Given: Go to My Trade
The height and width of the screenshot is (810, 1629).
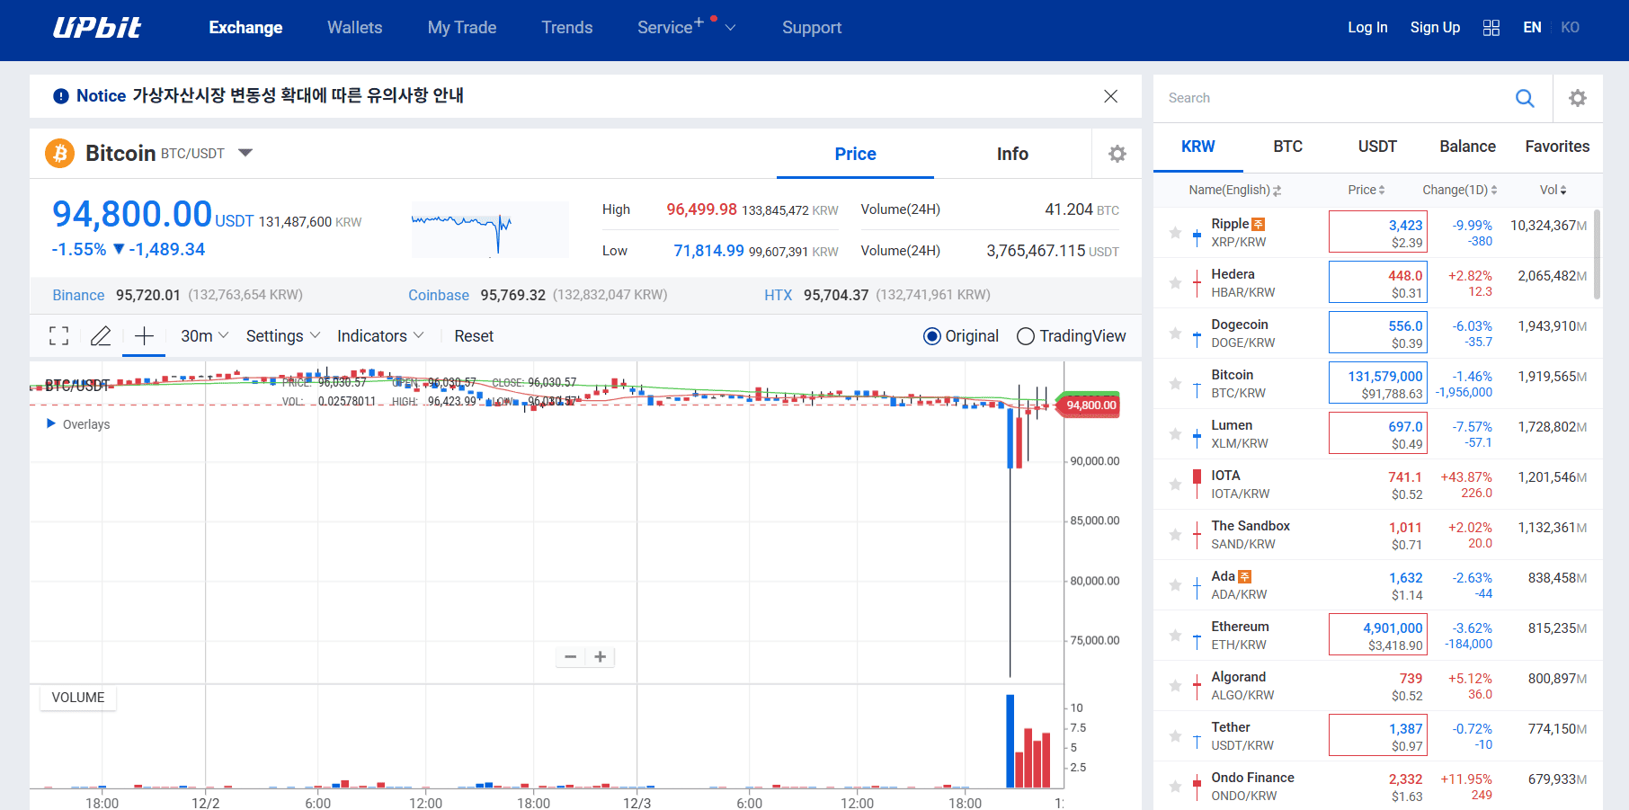Looking at the screenshot, I should pos(462,28).
